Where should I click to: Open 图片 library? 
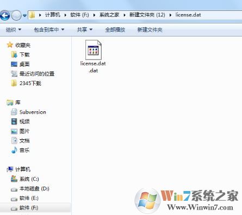(x=24, y=131)
